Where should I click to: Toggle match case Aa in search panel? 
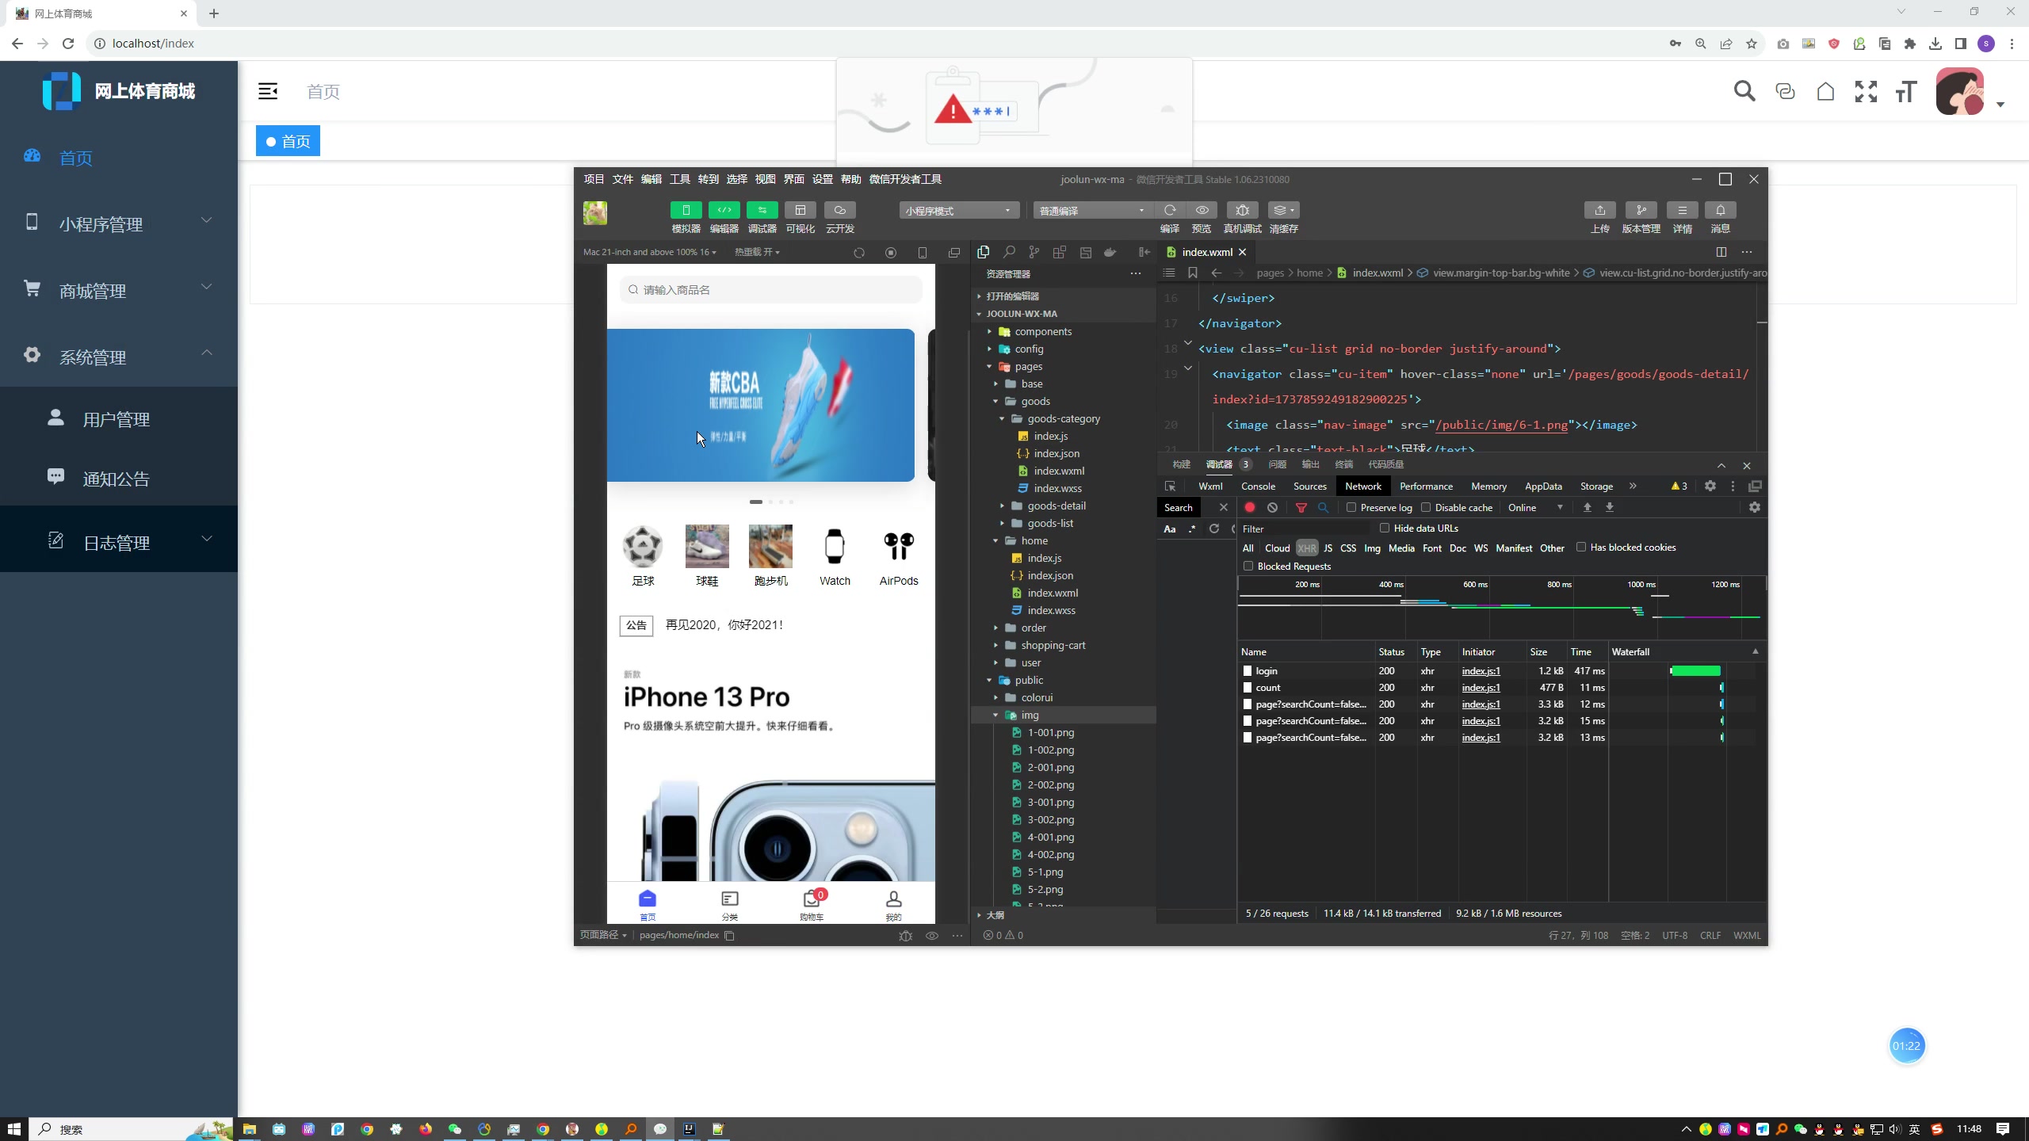click(1169, 529)
